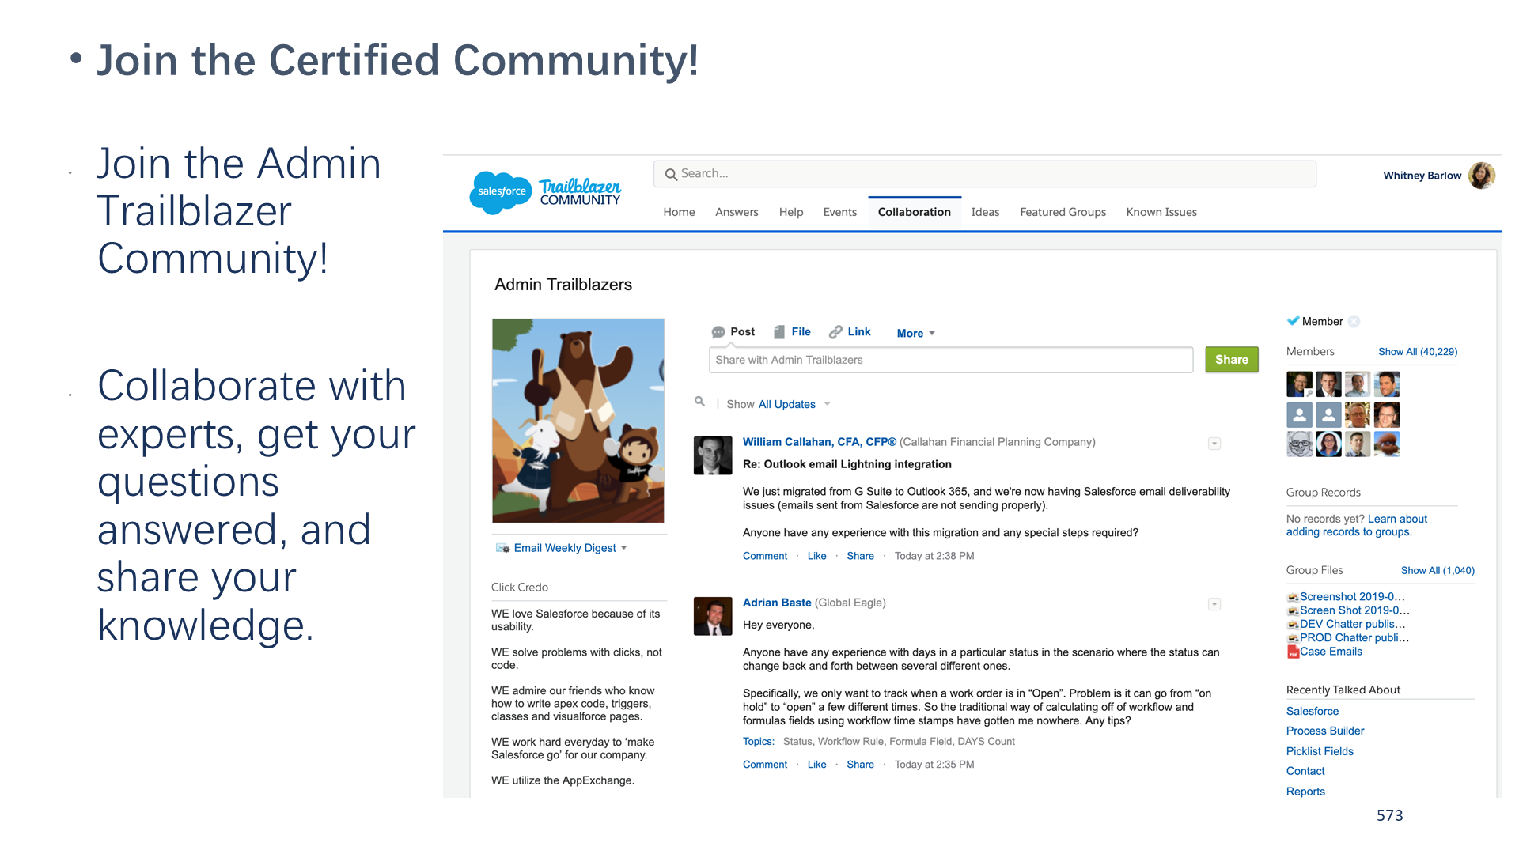Click the Link chain icon
This screenshot has width=1519, height=854.
835,332
